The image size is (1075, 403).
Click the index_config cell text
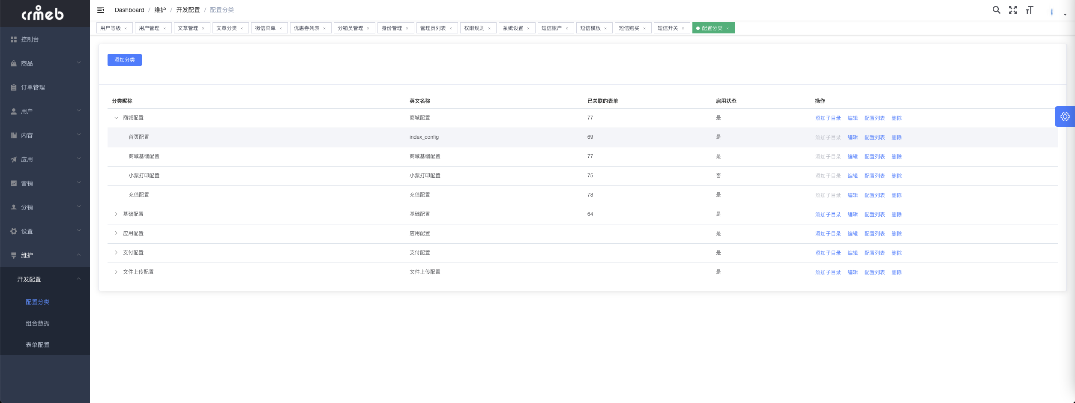(424, 137)
